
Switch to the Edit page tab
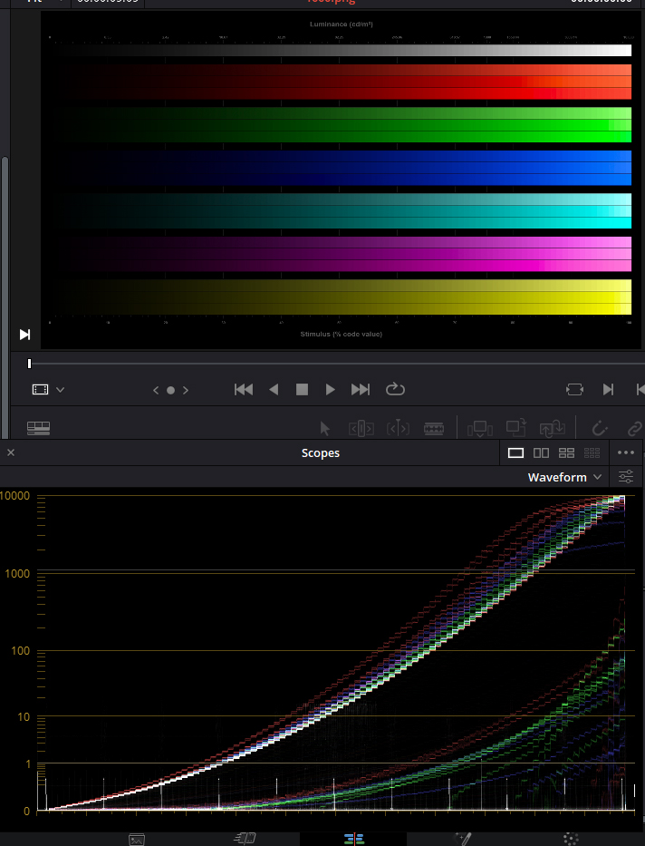pos(354,839)
